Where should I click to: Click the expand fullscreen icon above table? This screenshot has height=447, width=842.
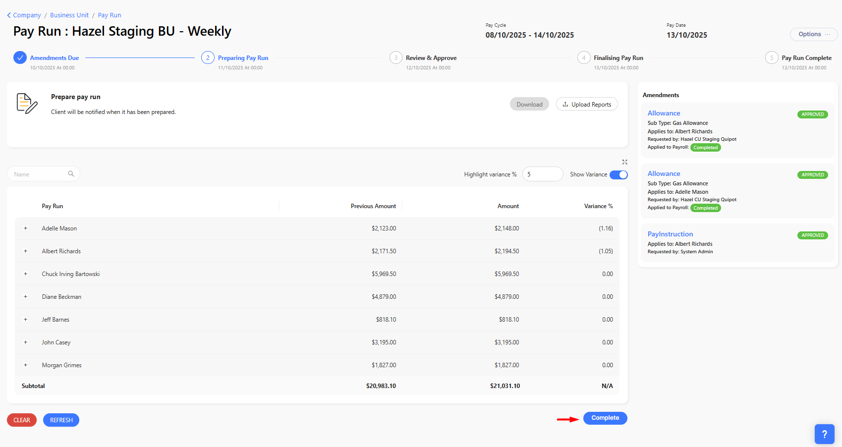pos(624,162)
